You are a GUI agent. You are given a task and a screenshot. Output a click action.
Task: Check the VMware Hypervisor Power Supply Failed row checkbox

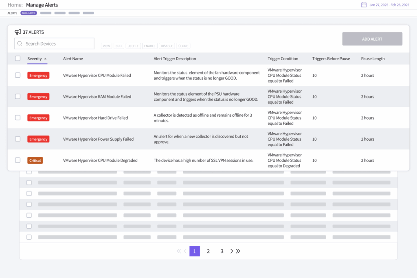18,139
